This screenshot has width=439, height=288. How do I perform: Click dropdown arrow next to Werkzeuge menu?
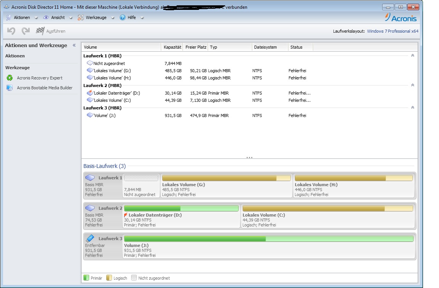112,18
